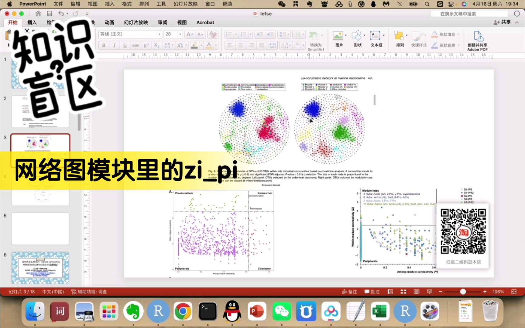
Task: Switch to the 动画 ribbon tab
Action: click(109, 22)
